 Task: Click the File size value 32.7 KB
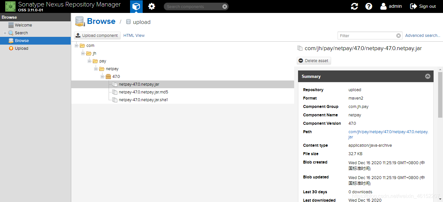click(x=355, y=154)
